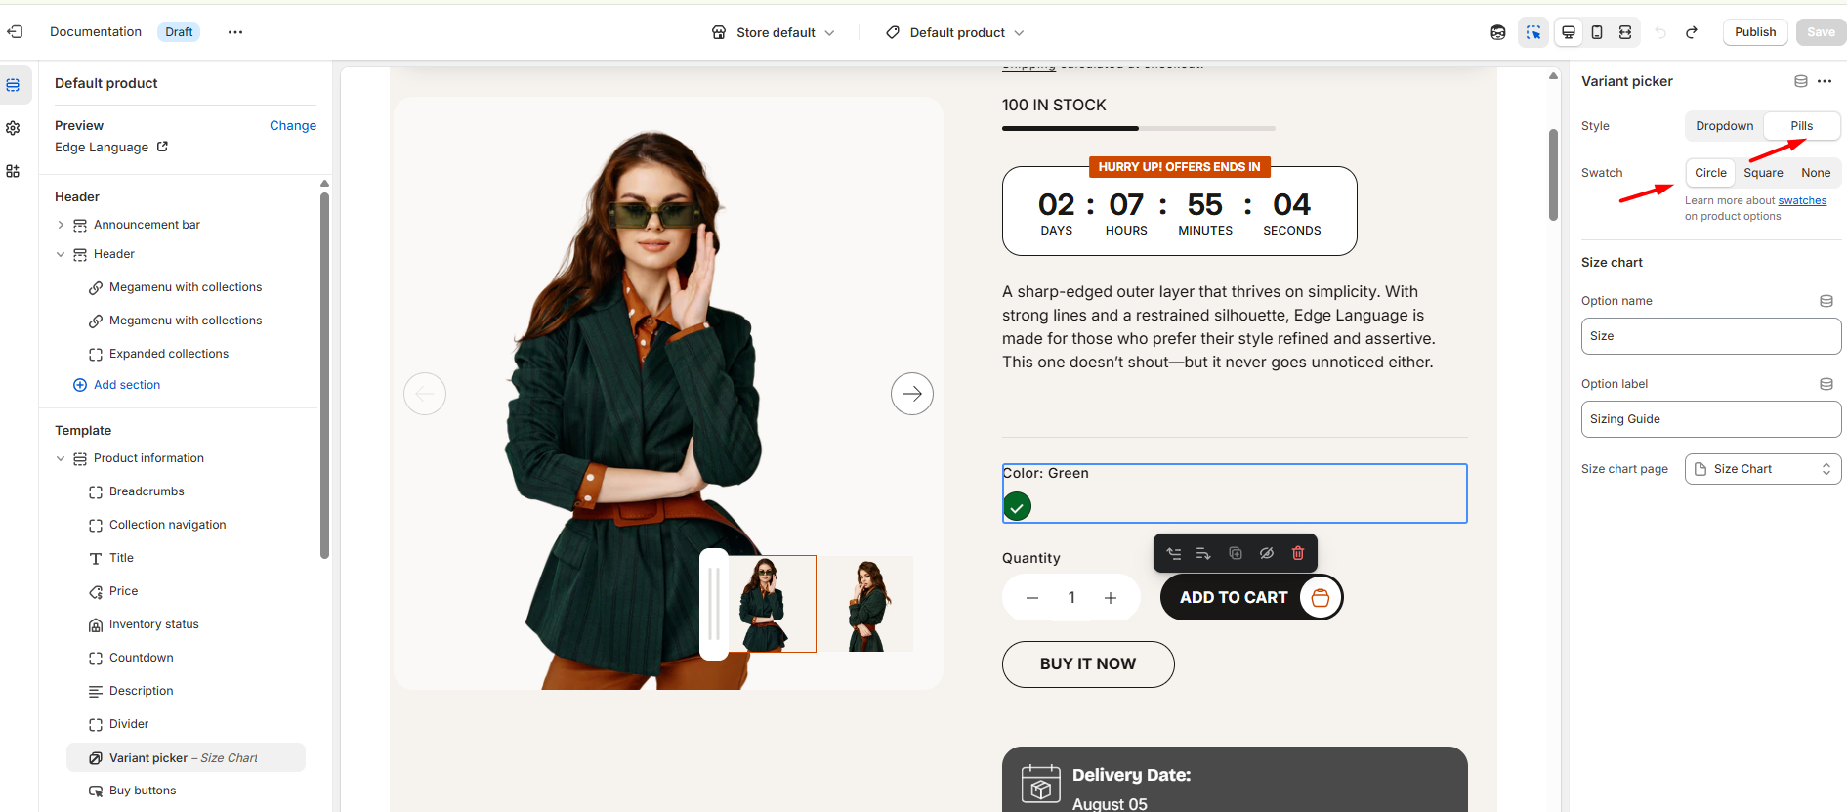Click the redo arrow icon
The image size is (1847, 812).
tap(1692, 32)
